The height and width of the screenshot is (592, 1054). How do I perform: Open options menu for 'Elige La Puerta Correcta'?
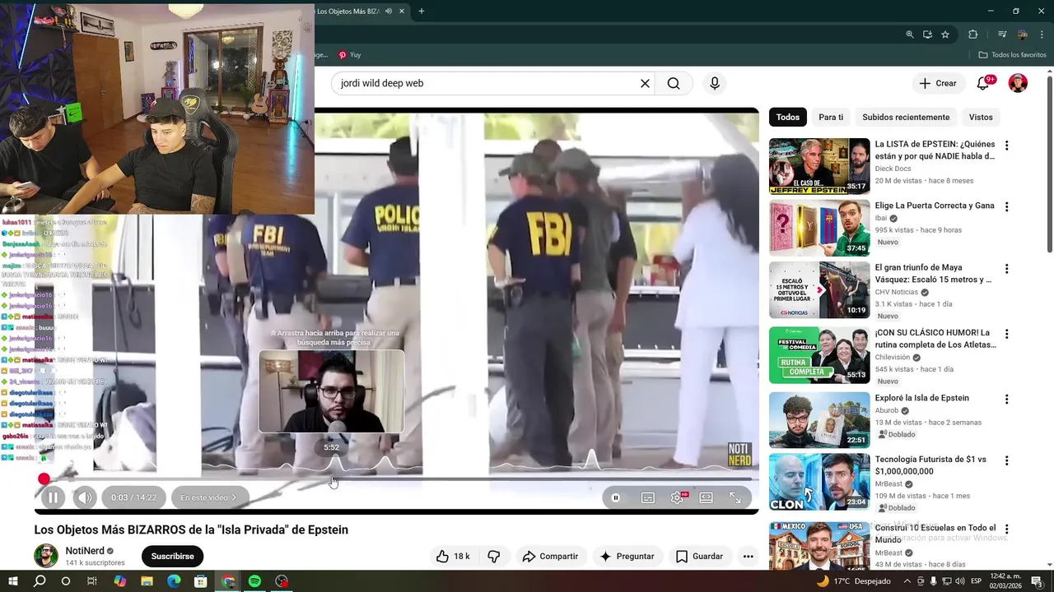pos(1006,207)
